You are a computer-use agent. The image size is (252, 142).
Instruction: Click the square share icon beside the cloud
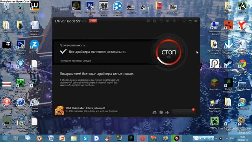tap(161, 112)
